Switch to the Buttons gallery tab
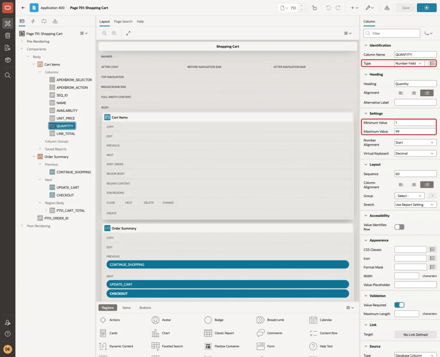440x357 pixels. 145,308
